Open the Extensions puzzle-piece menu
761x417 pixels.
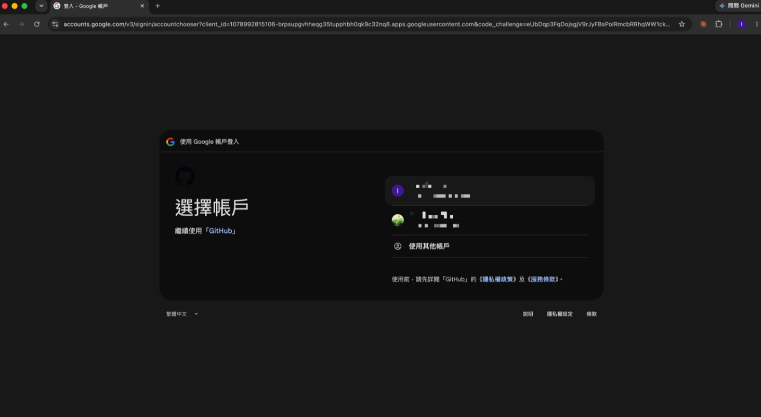tap(719, 24)
